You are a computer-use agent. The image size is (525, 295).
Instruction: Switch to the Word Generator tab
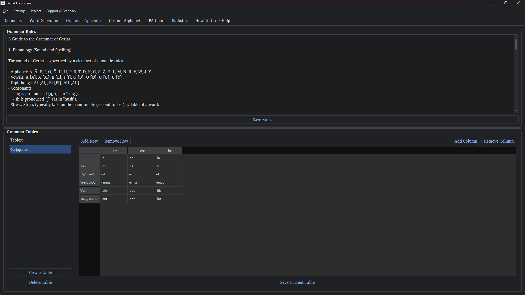(x=44, y=21)
